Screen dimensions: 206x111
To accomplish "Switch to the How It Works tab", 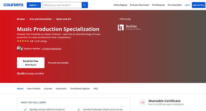I will tap(34, 89).
